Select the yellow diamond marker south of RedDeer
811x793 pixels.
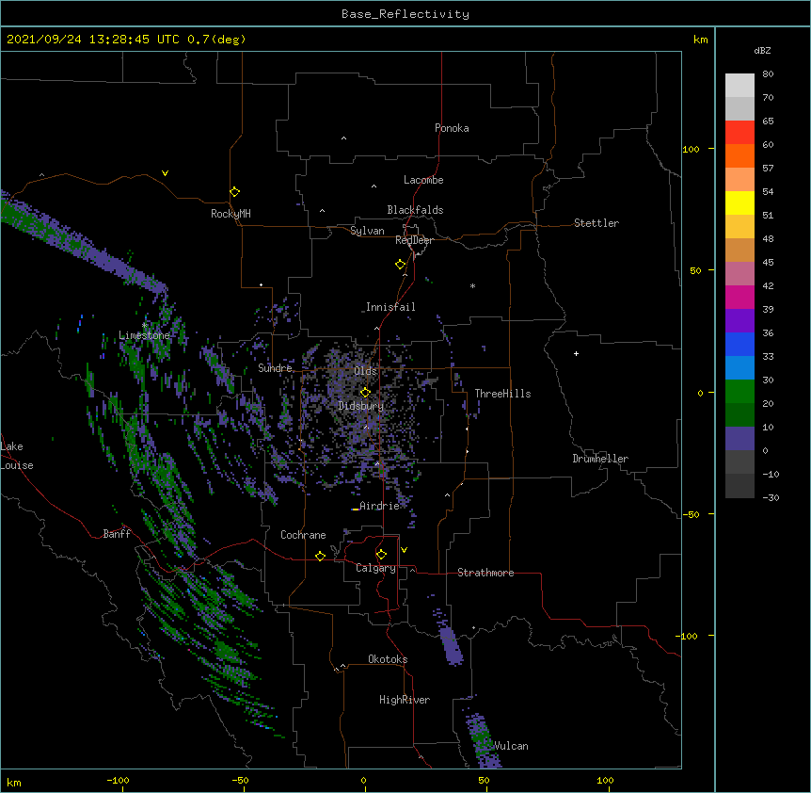(x=400, y=265)
